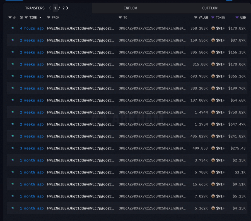Screen dimensions: 251x221
Task: Click the filter icon beside the FROM column
Action: (x=49, y=17)
